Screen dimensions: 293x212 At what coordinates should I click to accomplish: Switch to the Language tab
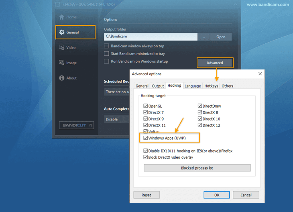193,86
